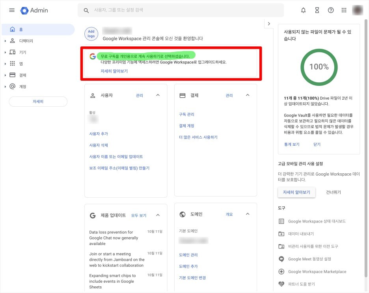Image resolution: width=369 pixels, height=293 pixels.
Task: Collapse the 결제 card
Action: click(248, 95)
